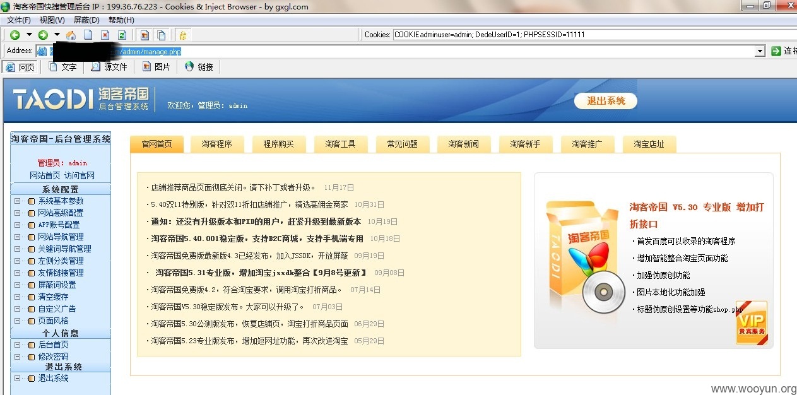Screen dimensions: 797x395
Task: Open the 帮助(H) menu
Action: coord(121,20)
